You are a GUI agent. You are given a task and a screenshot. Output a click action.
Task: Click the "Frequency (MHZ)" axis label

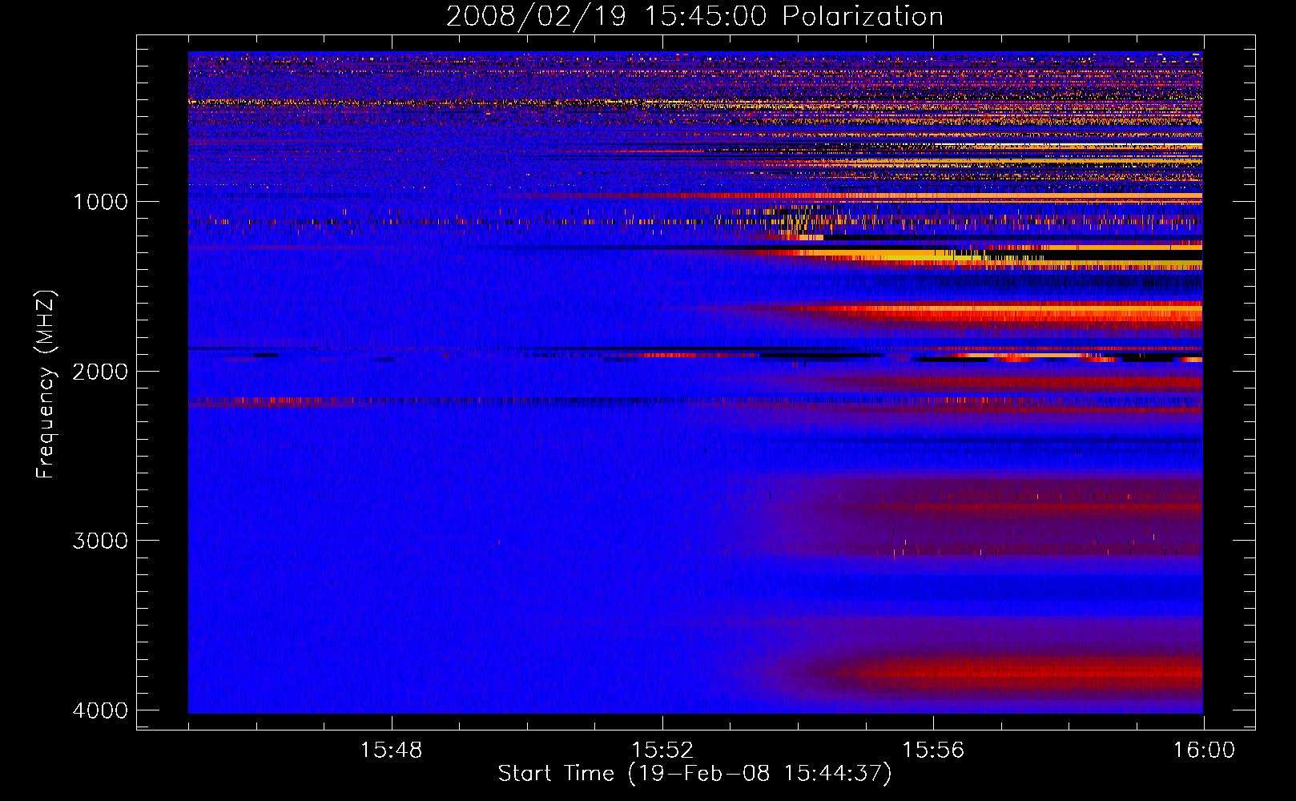coord(46,384)
